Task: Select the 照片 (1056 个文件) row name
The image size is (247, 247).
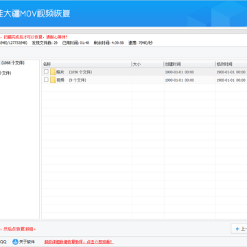Action: pyautogui.click(x=74, y=72)
